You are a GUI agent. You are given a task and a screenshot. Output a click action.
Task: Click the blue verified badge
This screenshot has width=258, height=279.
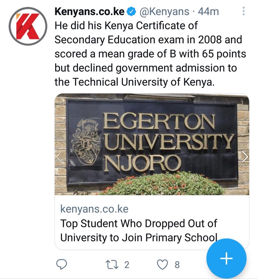[132, 12]
